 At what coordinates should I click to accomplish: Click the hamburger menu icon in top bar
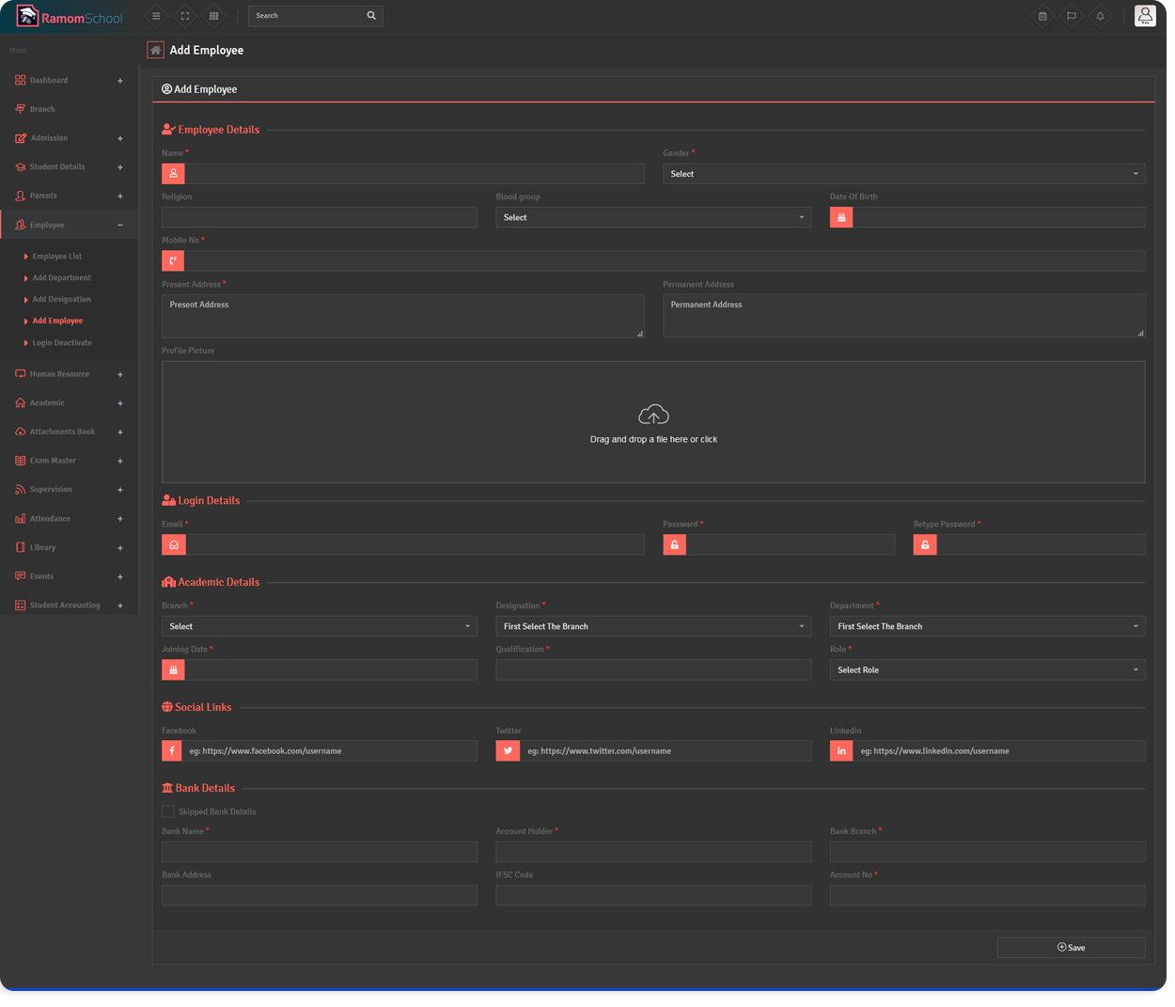[156, 16]
